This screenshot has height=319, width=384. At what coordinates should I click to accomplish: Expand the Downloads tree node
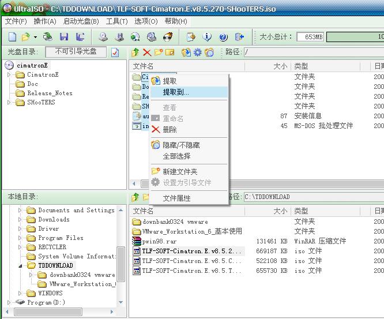(x=20, y=220)
